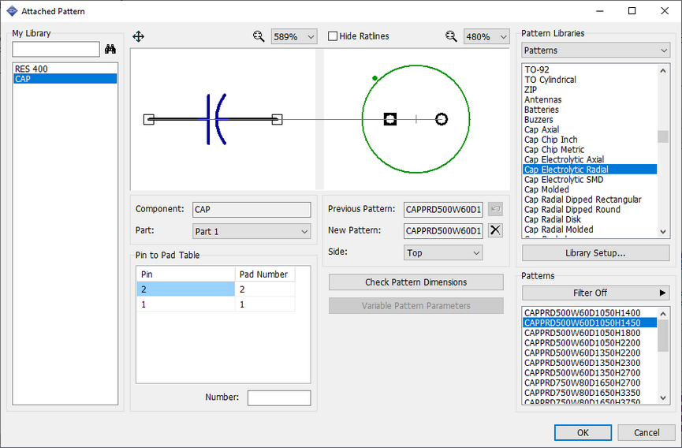Click the Cancel button
This screenshot has height=448, width=682.
click(x=647, y=432)
